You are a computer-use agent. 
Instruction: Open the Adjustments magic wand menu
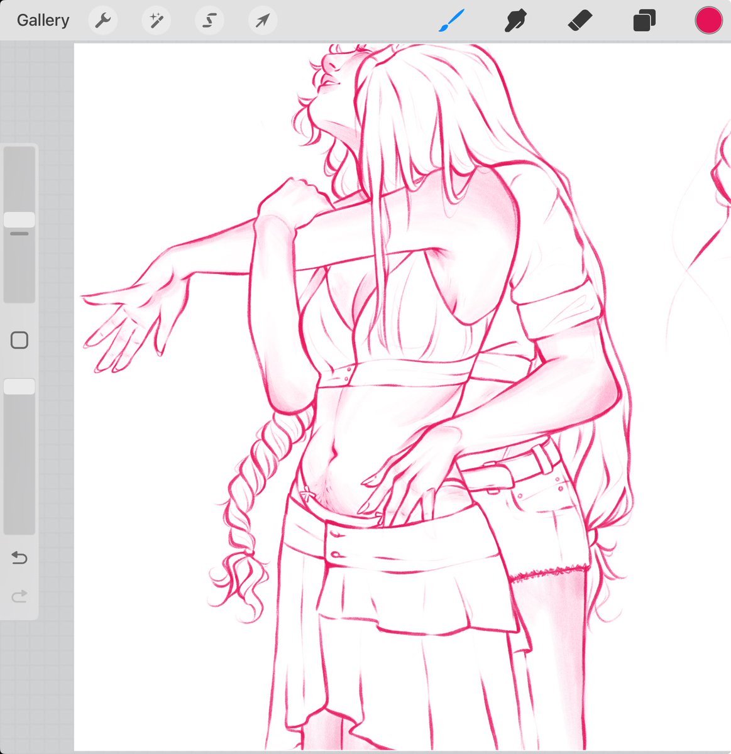pyautogui.click(x=156, y=19)
